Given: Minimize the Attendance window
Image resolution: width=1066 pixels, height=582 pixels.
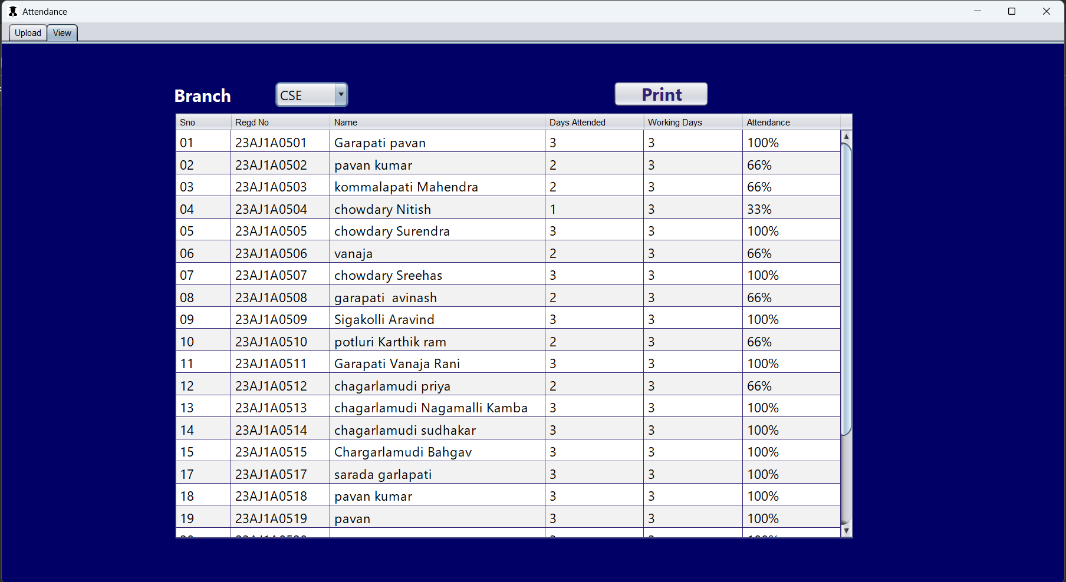Looking at the screenshot, I should click(x=978, y=11).
